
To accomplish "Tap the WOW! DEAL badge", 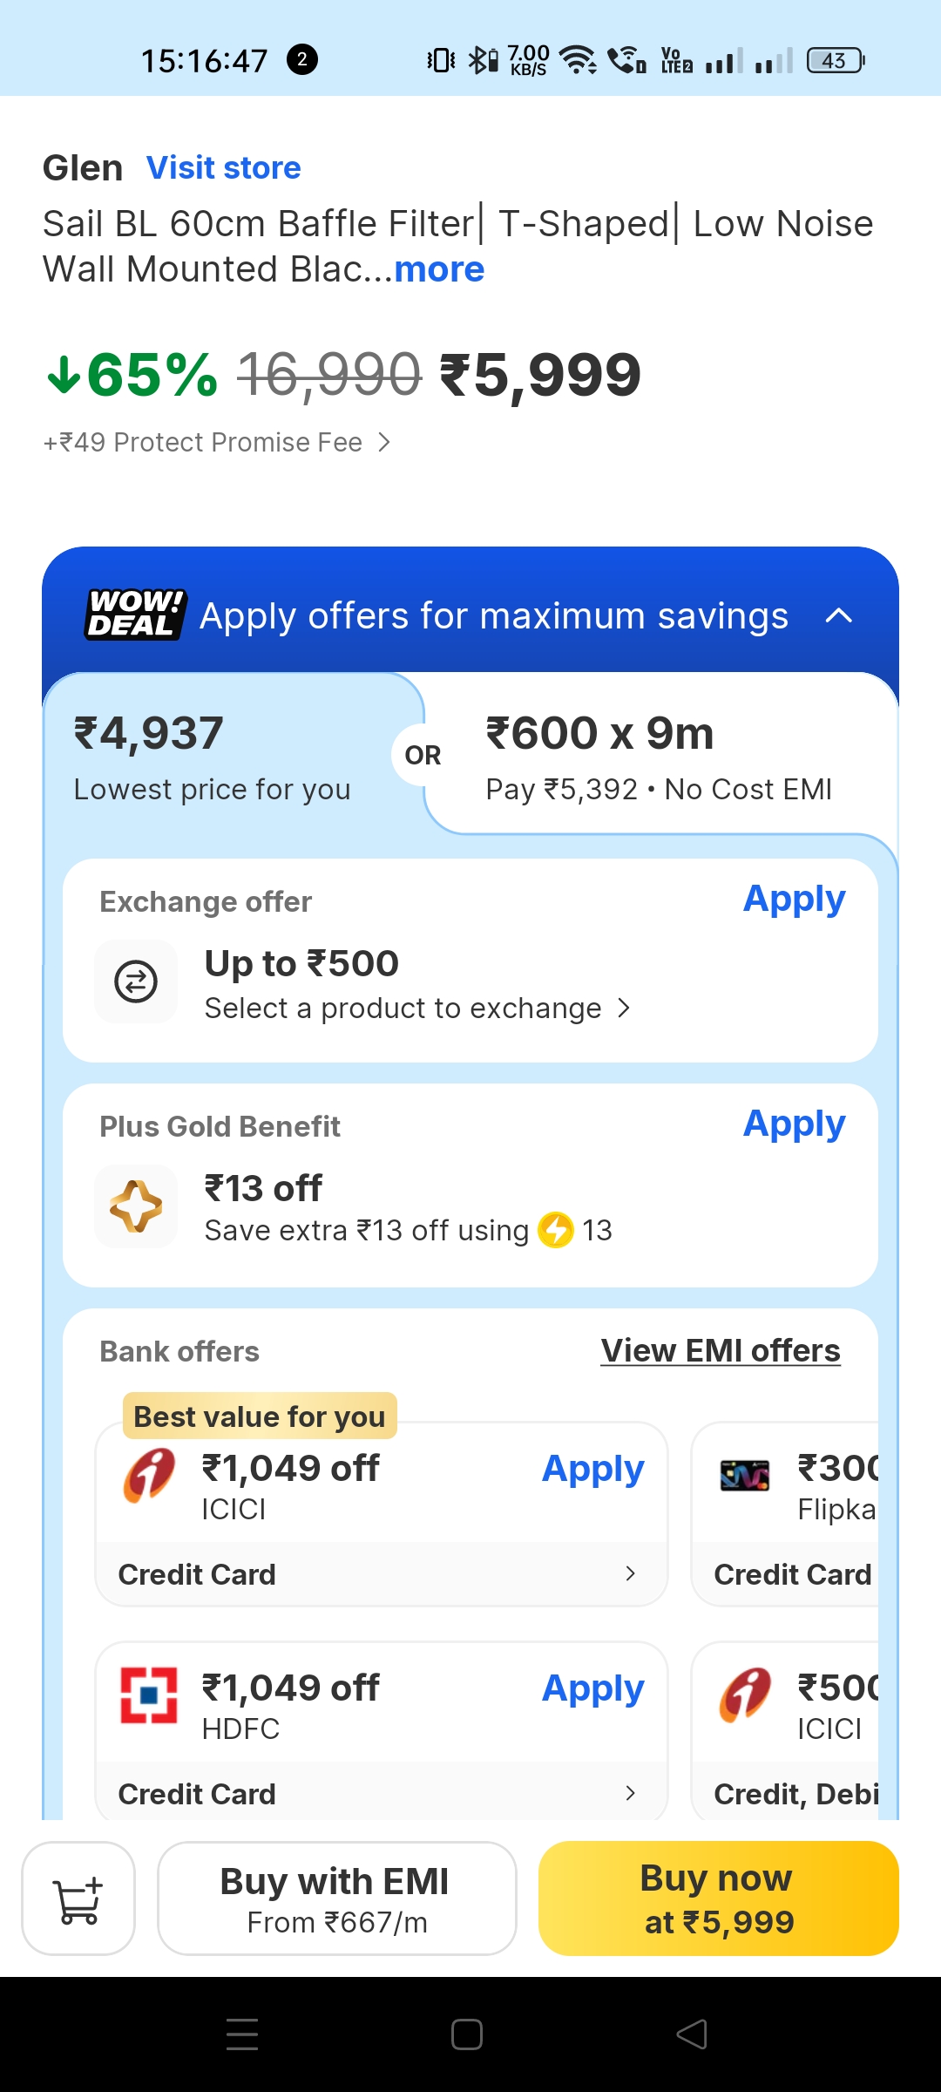I will (135, 615).
